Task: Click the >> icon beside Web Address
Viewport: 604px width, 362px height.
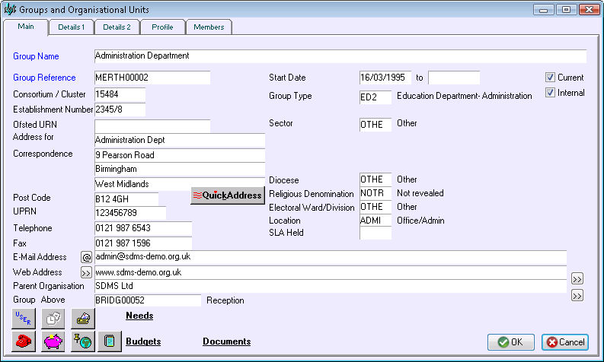Action: point(86,273)
